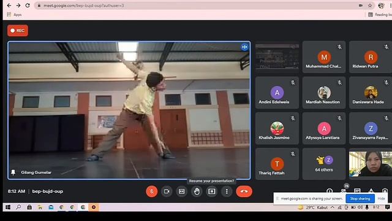The height and width of the screenshot is (221, 392).
Task: Click the pinned Gilang Gumelar video
Action: (x=129, y=110)
